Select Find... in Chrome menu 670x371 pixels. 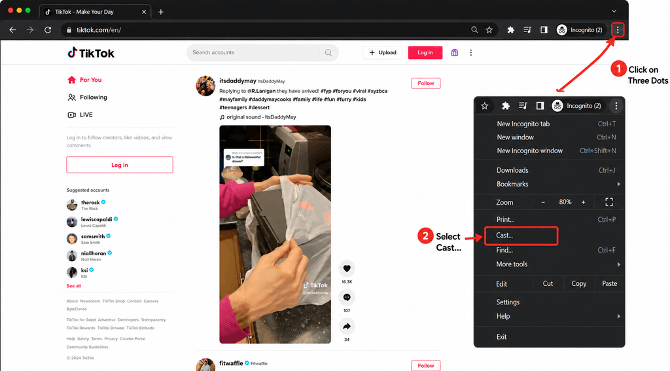(549, 250)
